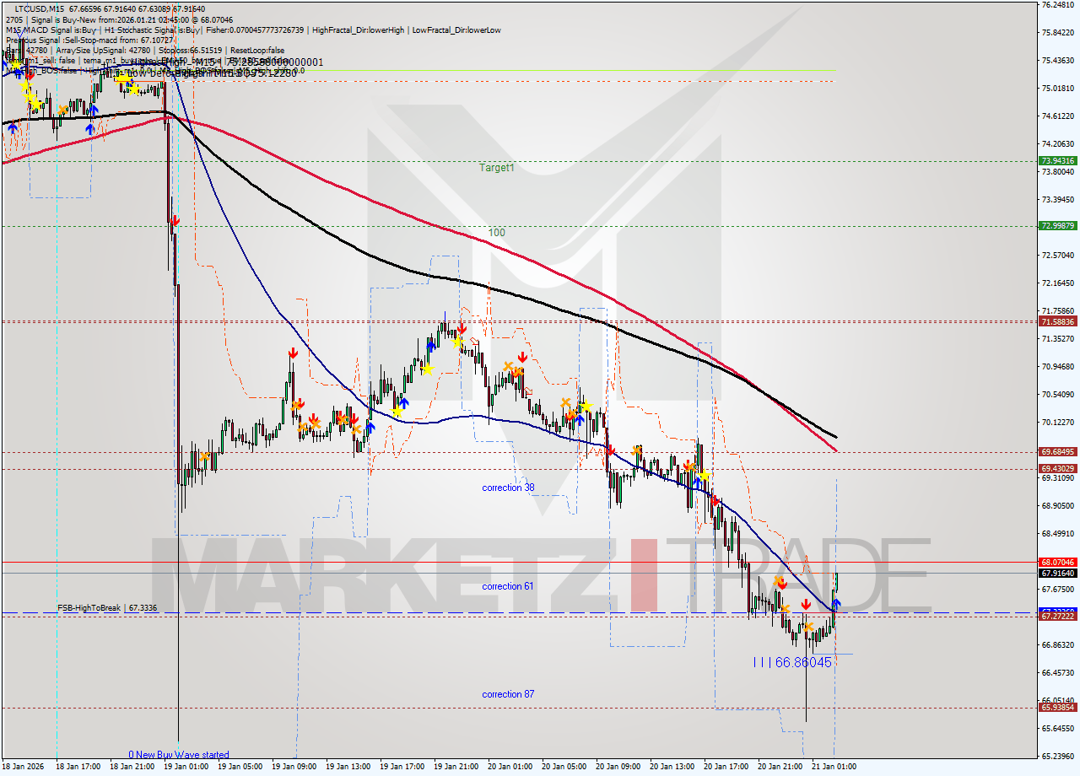Select the red sell arrow near 66.86045 low
1080x776 pixels.
[x=807, y=604]
